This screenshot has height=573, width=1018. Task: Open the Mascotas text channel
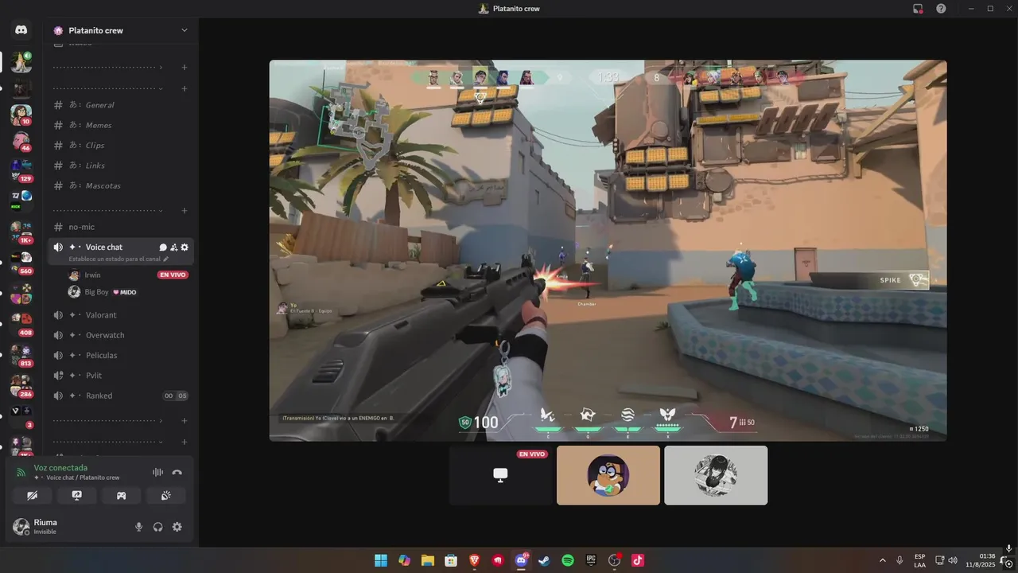click(x=121, y=185)
